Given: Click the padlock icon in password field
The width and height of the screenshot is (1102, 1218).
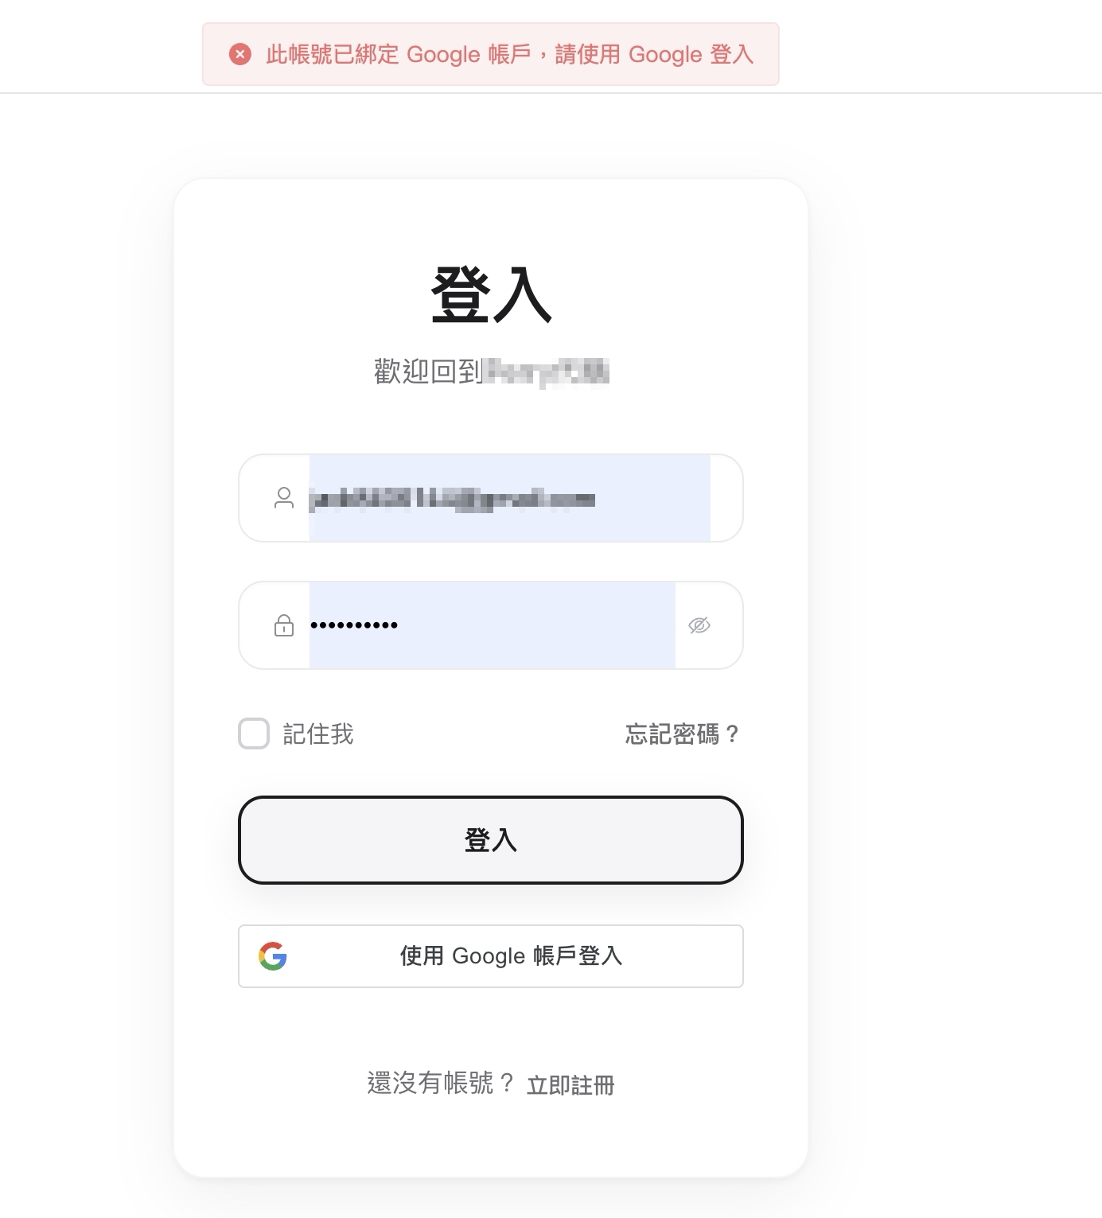Looking at the screenshot, I should pos(284,625).
